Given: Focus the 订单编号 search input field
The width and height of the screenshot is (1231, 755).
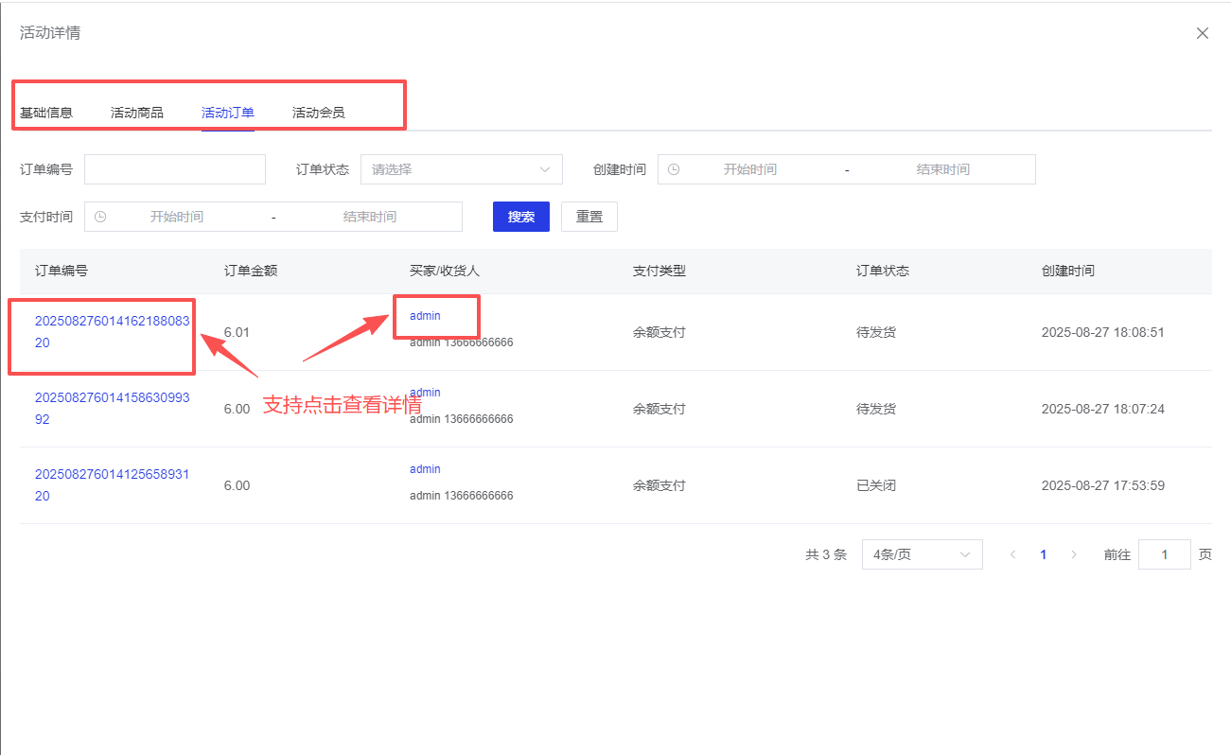Looking at the screenshot, I should pyautogui.click(x=175, y=169).
